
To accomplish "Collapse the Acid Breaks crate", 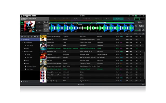I will pos(23,42).
